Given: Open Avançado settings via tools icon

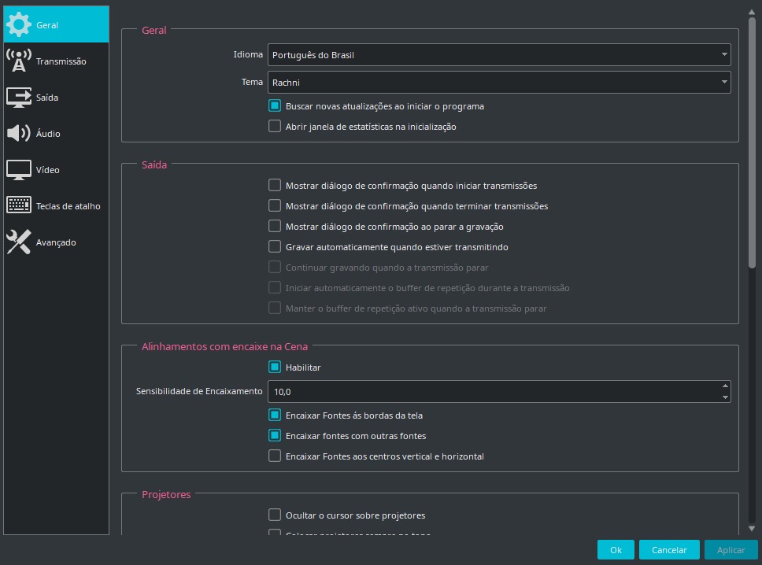Looking at the screenshot, I should [x=19, y=242].
